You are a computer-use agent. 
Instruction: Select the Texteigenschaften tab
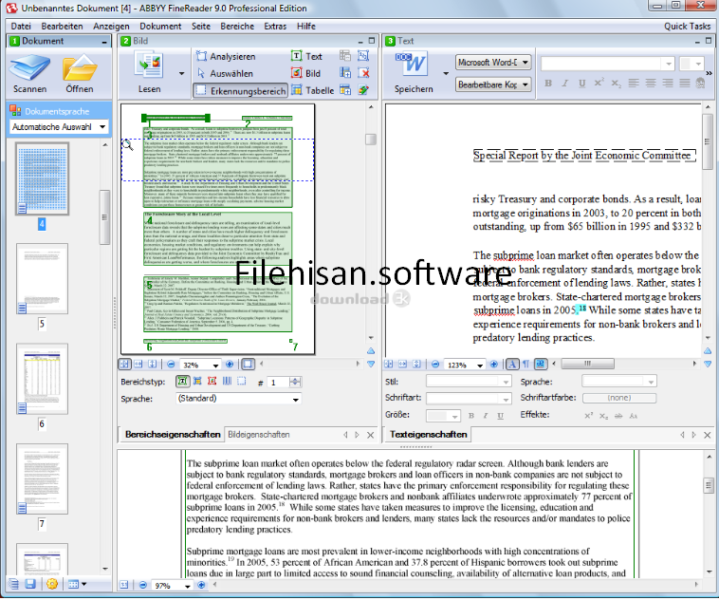click(x=428, y=434)
